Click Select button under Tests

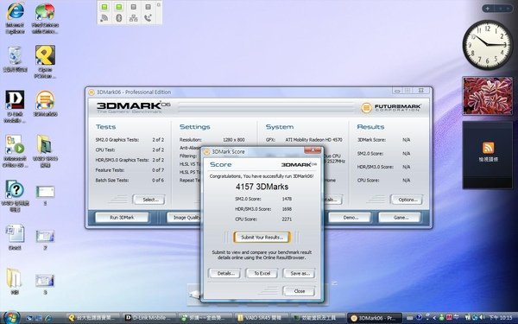pyautogui.click(x=150, y=200)
